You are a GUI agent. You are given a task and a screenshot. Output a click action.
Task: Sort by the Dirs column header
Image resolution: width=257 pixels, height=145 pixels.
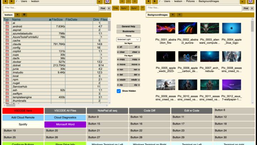(x=96, y=19)
